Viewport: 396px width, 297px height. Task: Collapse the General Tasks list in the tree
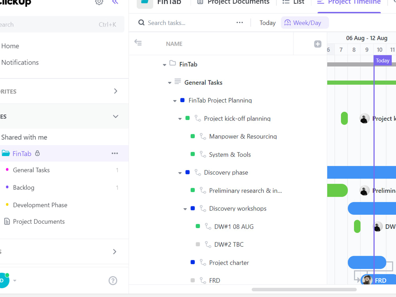[x=170, y=83]
